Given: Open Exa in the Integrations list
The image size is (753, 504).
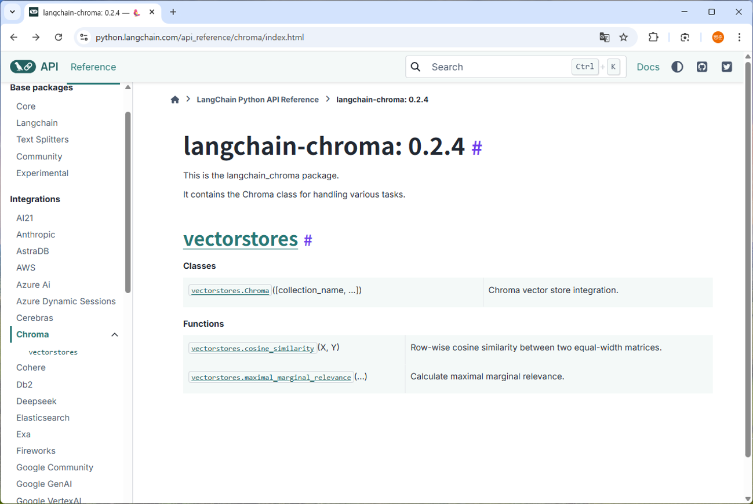Looking at the screenshot, I should [x=23, y=434].
